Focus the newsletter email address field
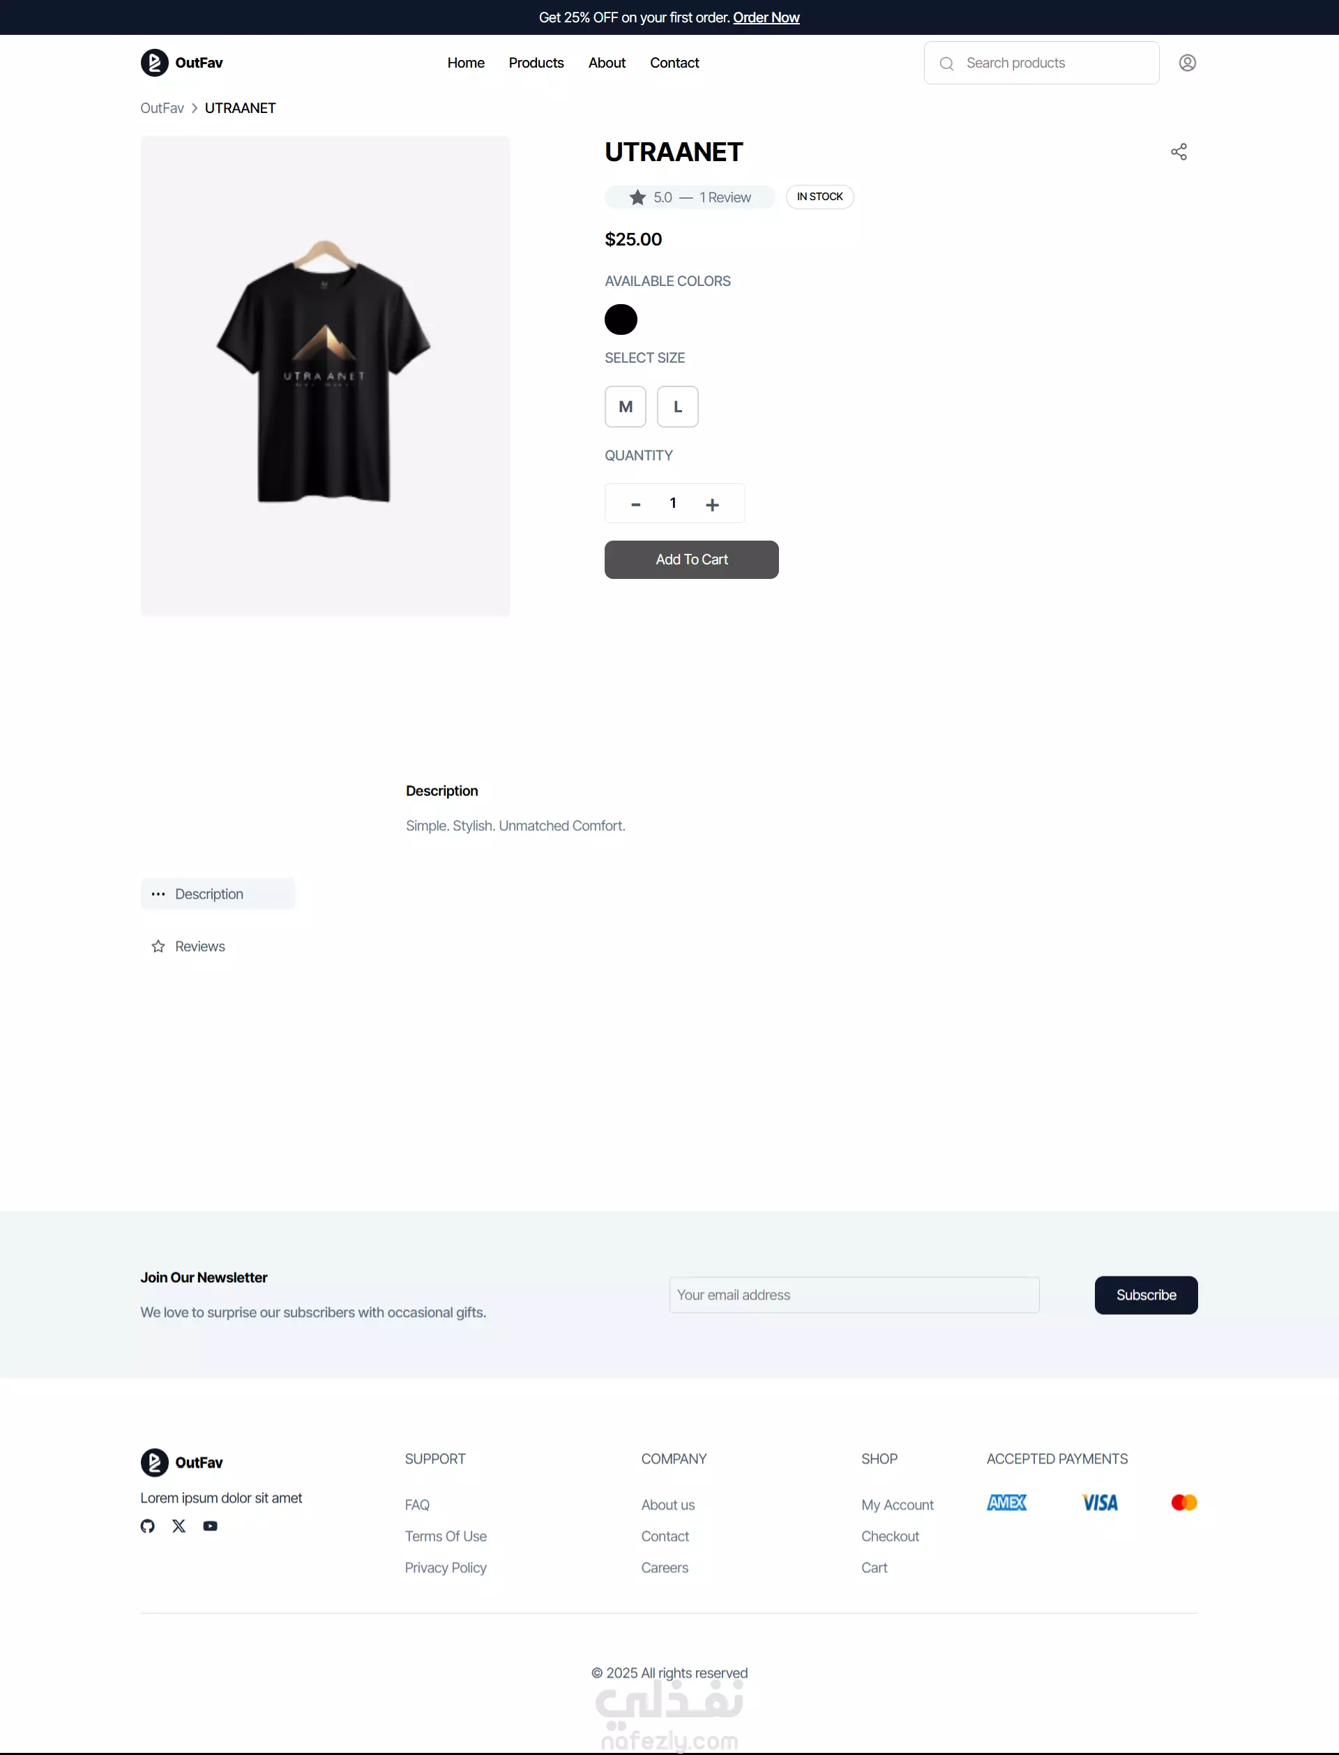1339x1755 pixels. (854, 1295)
